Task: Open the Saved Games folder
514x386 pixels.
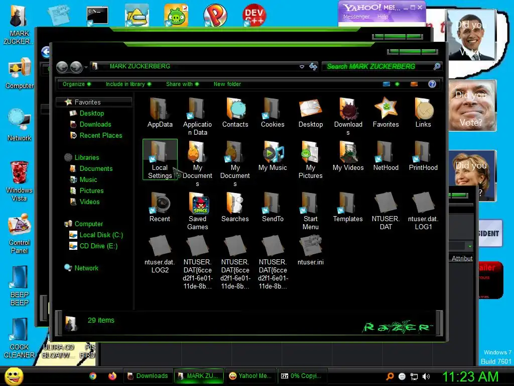Action: (197, 211)
